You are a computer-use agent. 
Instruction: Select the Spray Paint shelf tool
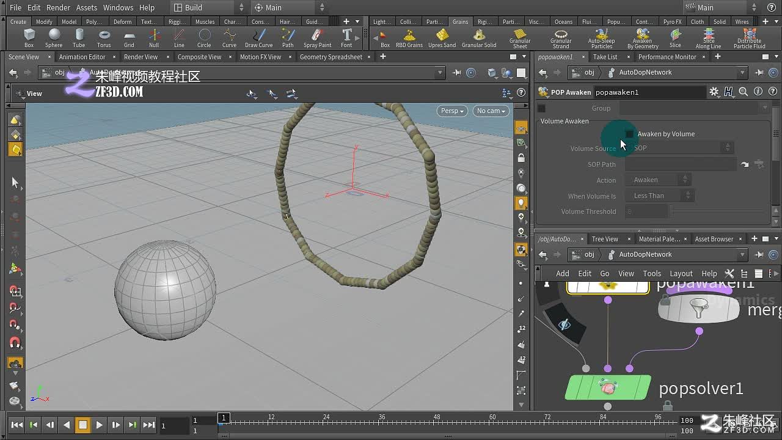coord(318,38)
